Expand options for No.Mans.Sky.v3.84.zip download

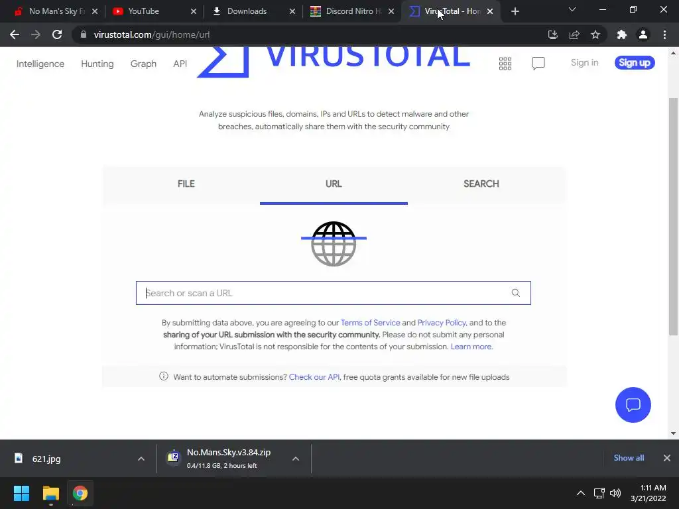(296, 459)
